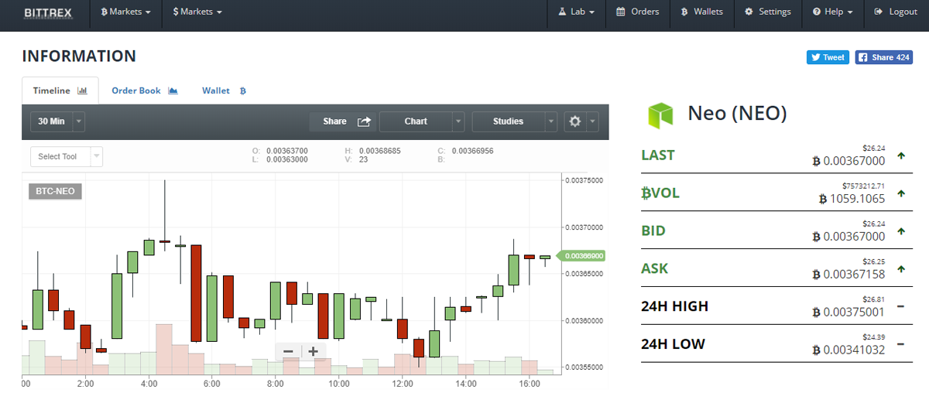
Task: Open the Lab menu
Action: click(x=576, y=12)
